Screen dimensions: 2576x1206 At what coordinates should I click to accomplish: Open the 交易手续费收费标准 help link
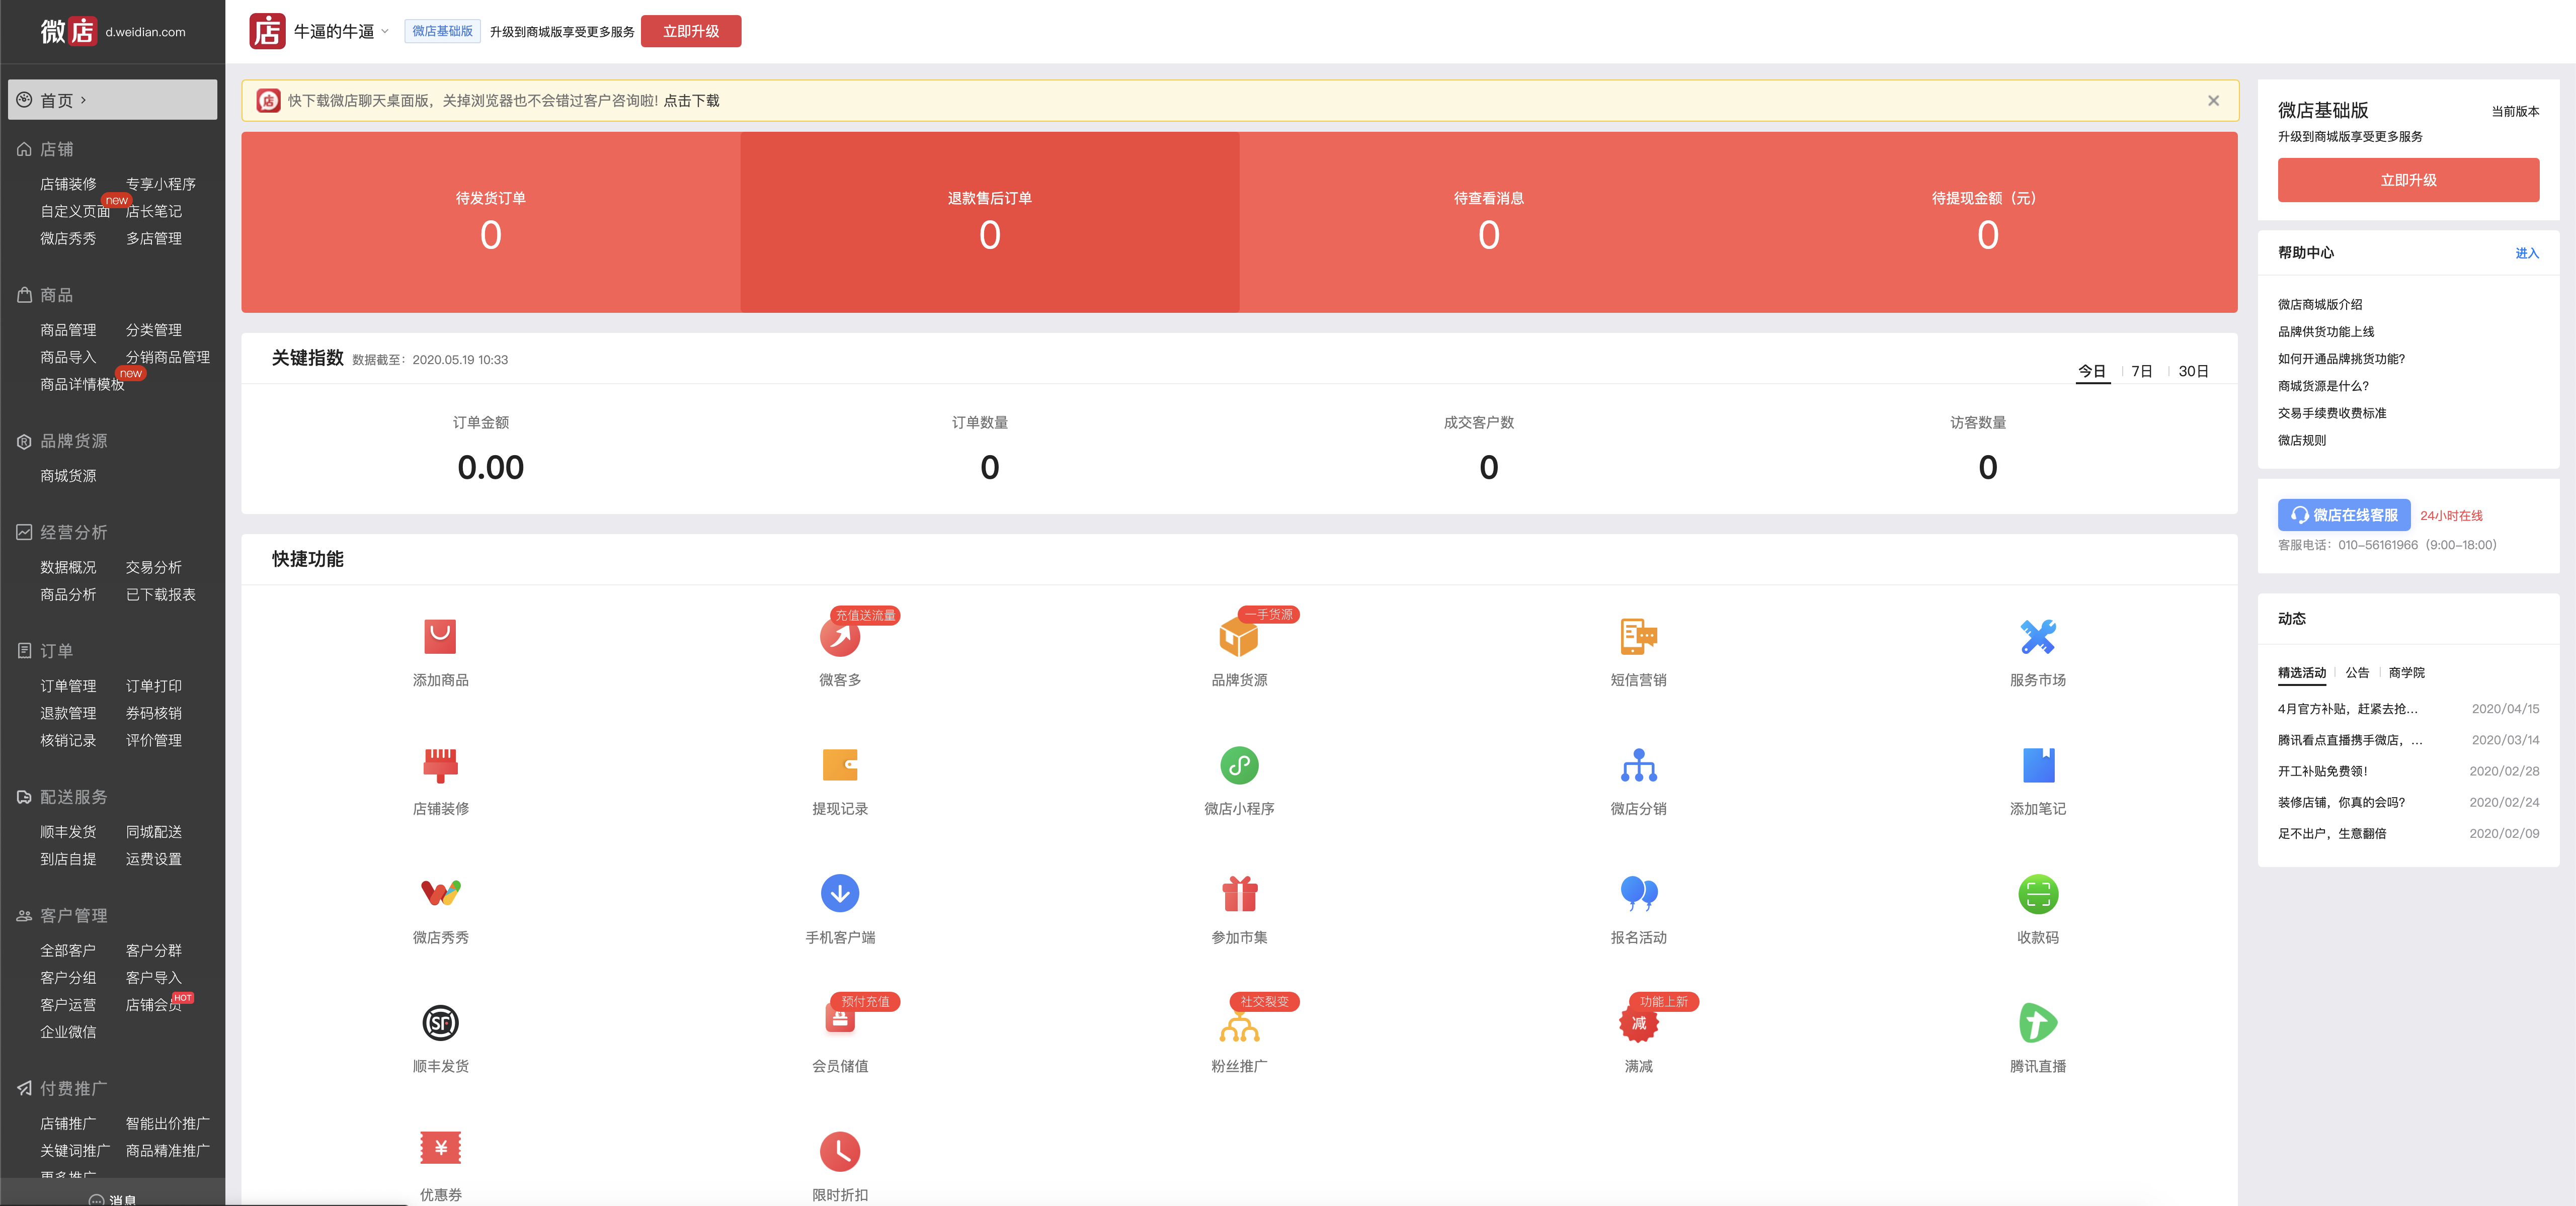pos(2331,413)
